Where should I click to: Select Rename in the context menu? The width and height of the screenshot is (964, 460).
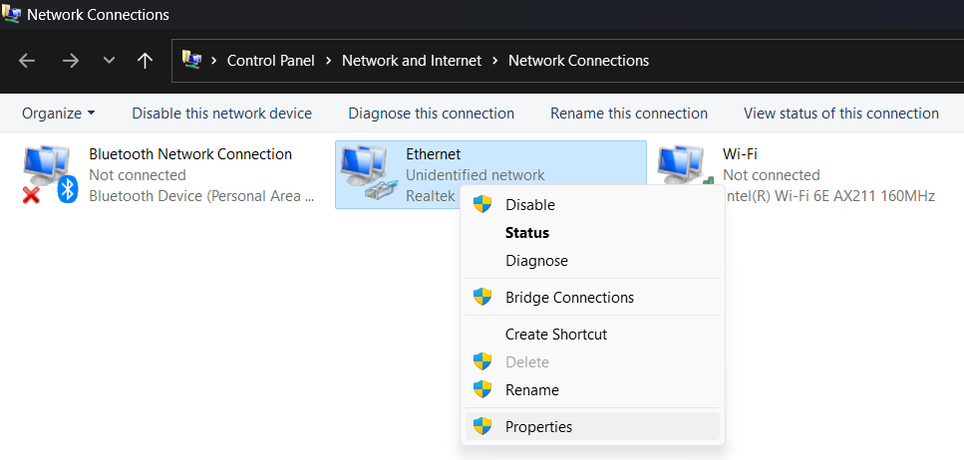(531, 390)
